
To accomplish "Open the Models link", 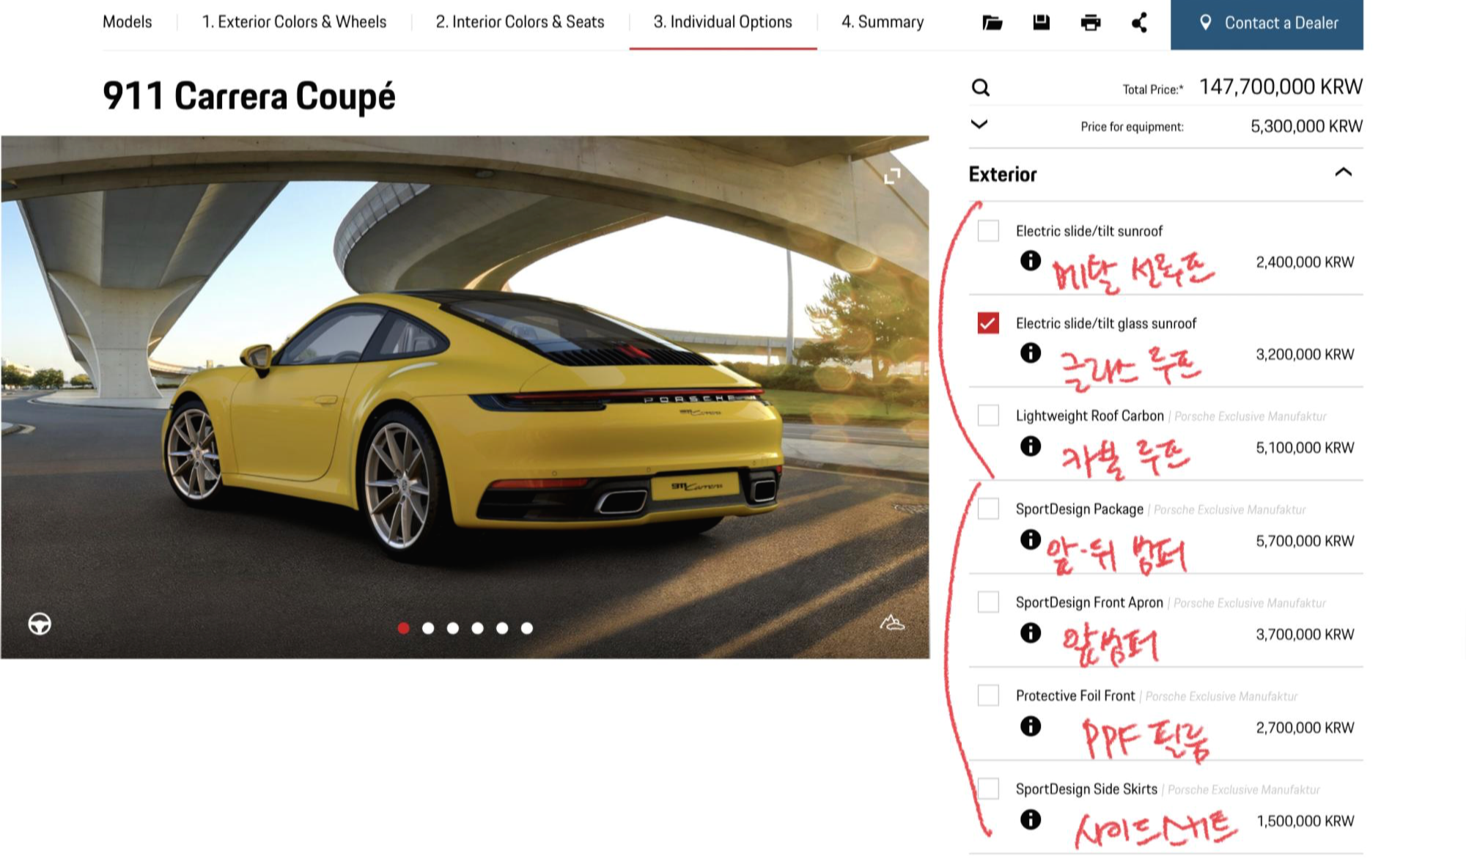I will pyautogui.click(x=128, y=22).
